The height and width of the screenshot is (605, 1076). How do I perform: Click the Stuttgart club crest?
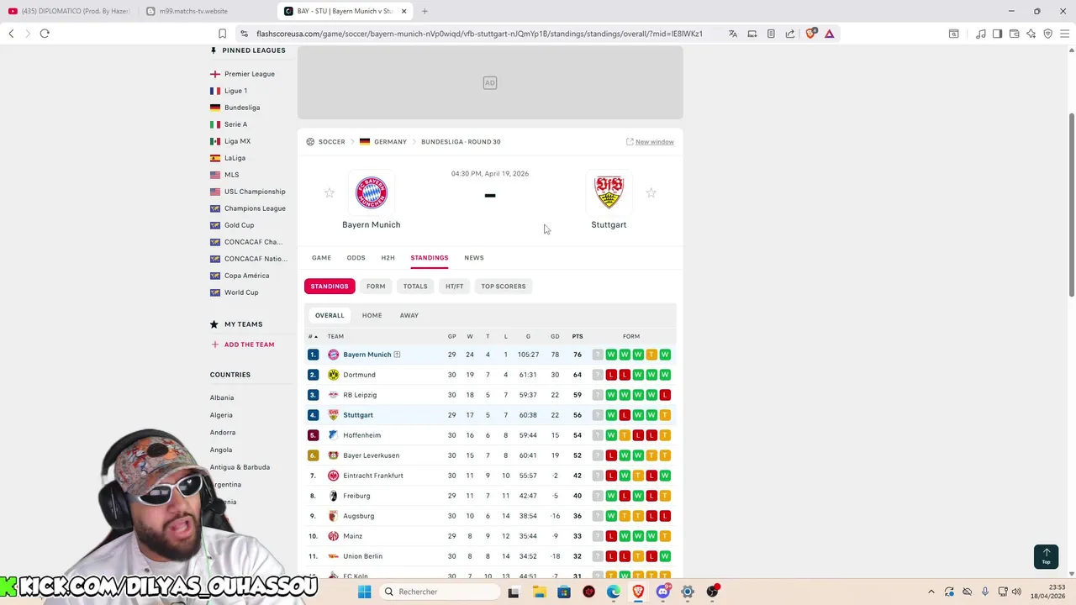(609, 192)
